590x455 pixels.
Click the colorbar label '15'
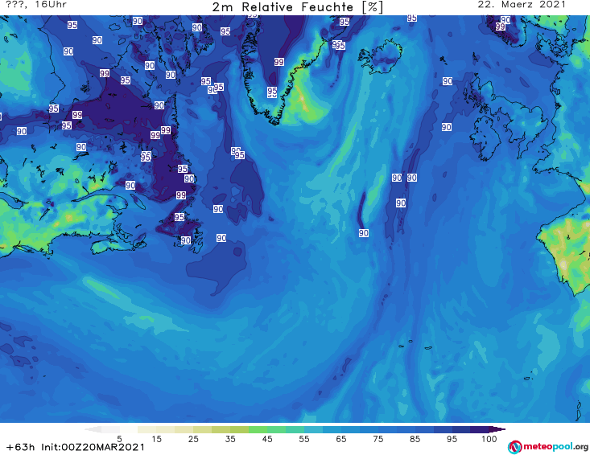156,439
